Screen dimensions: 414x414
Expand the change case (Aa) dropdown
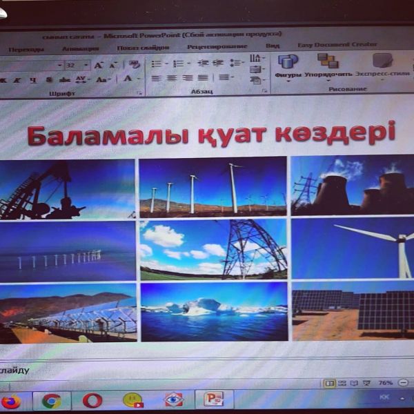coord(103,80)
